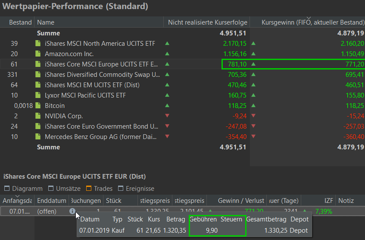Image resolution: width=365 pixels, height=240 pixels.
Task: Click the iShares Core Euro Government Bond icon
Action: (38, 126)
